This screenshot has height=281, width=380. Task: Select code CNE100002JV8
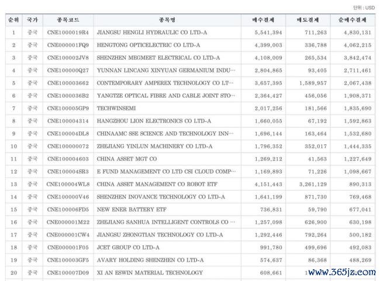(68, 58)
